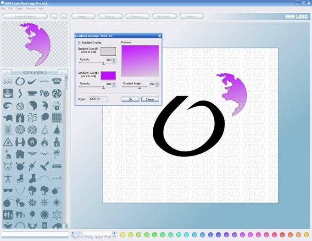Close the Gradient Options dialog
This screenshot has height=241, width=312.
tap(159, 36)
